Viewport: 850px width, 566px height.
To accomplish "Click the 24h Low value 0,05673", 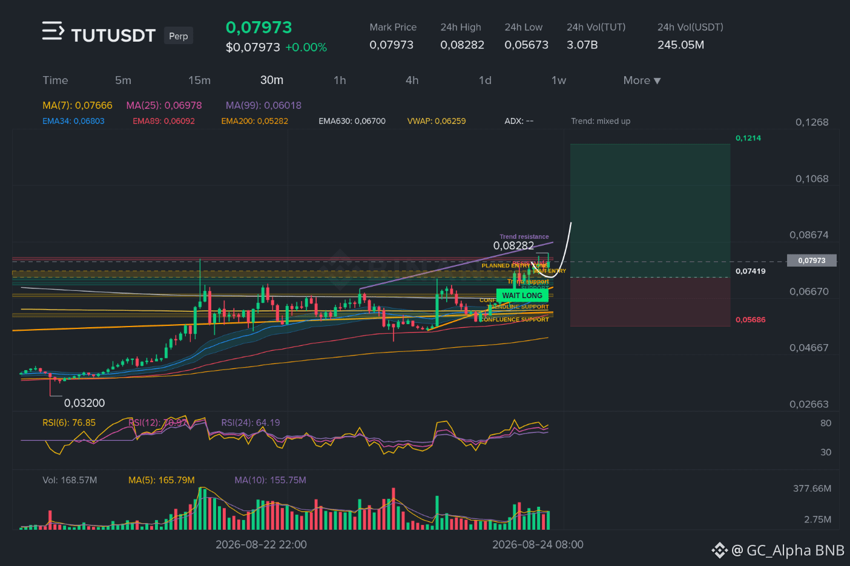I will (526, 45).
